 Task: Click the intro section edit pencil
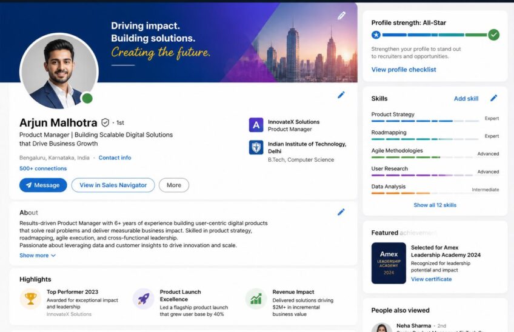pos(341,95)
